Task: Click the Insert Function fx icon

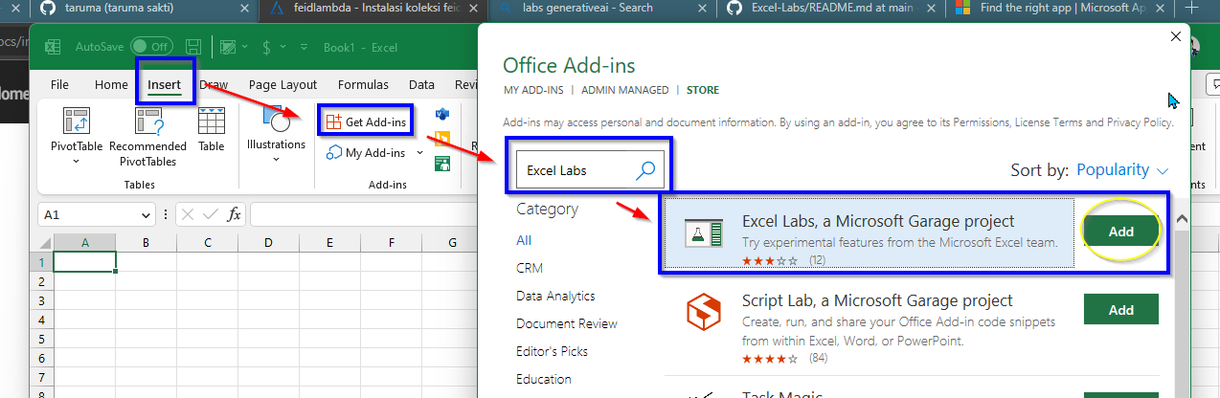Action: click(234, 214)
